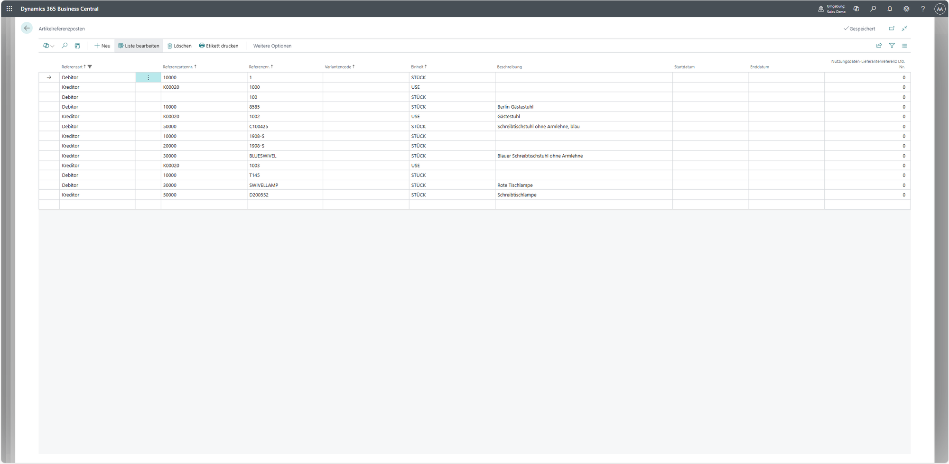Click the search icon in the list toolbar
Viewport: 949px width, 464px height.
pyautogui.click(x=65, y=46)
